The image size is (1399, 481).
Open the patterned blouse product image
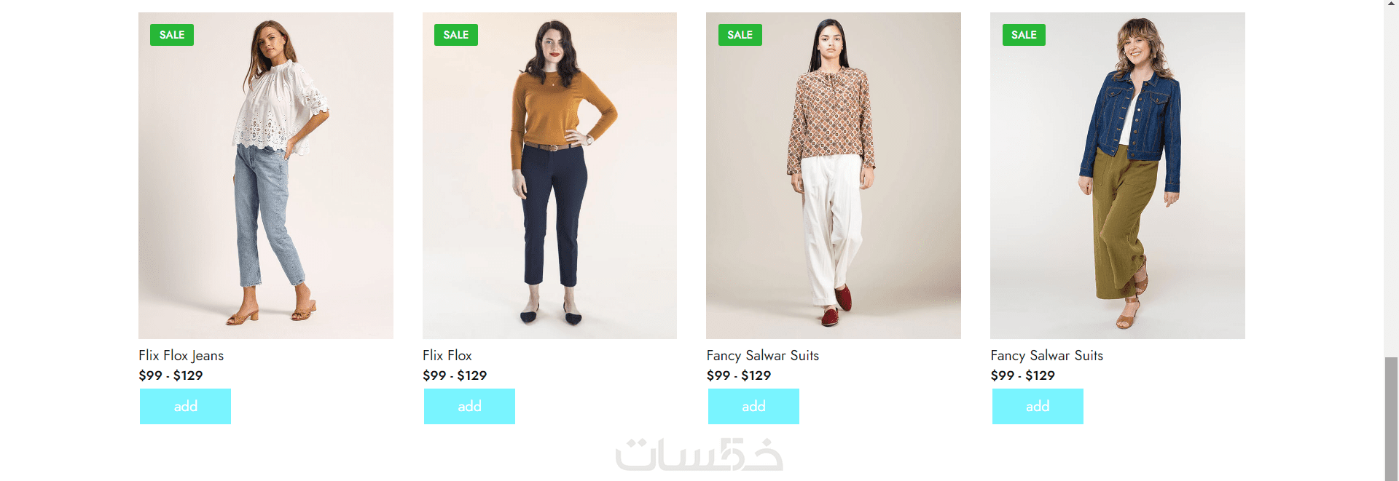(834, 175)
